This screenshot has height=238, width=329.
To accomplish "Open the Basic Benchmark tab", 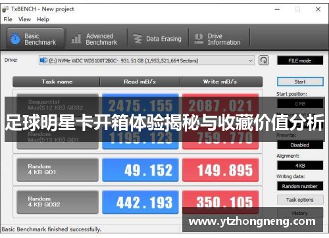I will tap(36, 39).
